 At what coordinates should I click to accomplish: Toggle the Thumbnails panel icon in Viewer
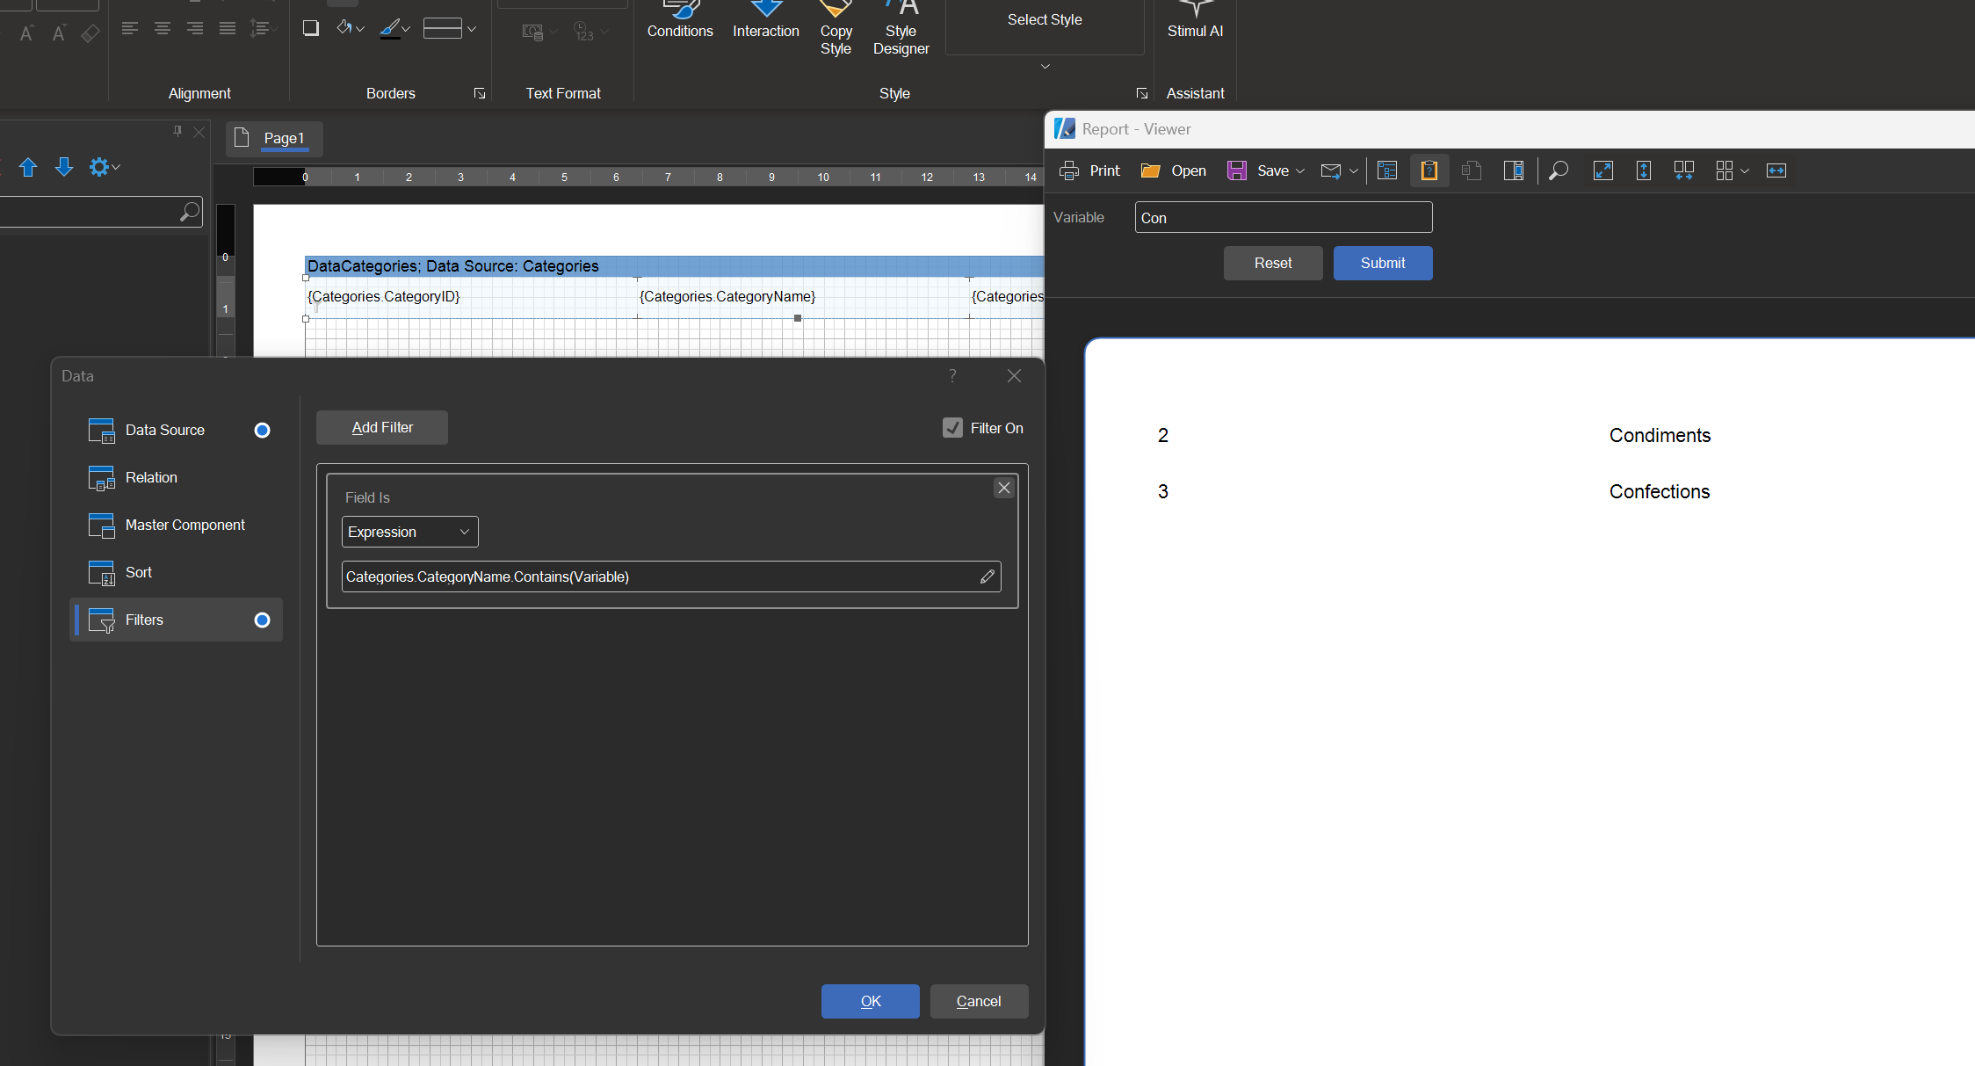[1514, 170]
